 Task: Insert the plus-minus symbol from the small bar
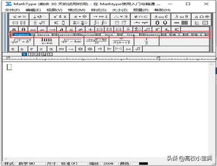(90, 29)
